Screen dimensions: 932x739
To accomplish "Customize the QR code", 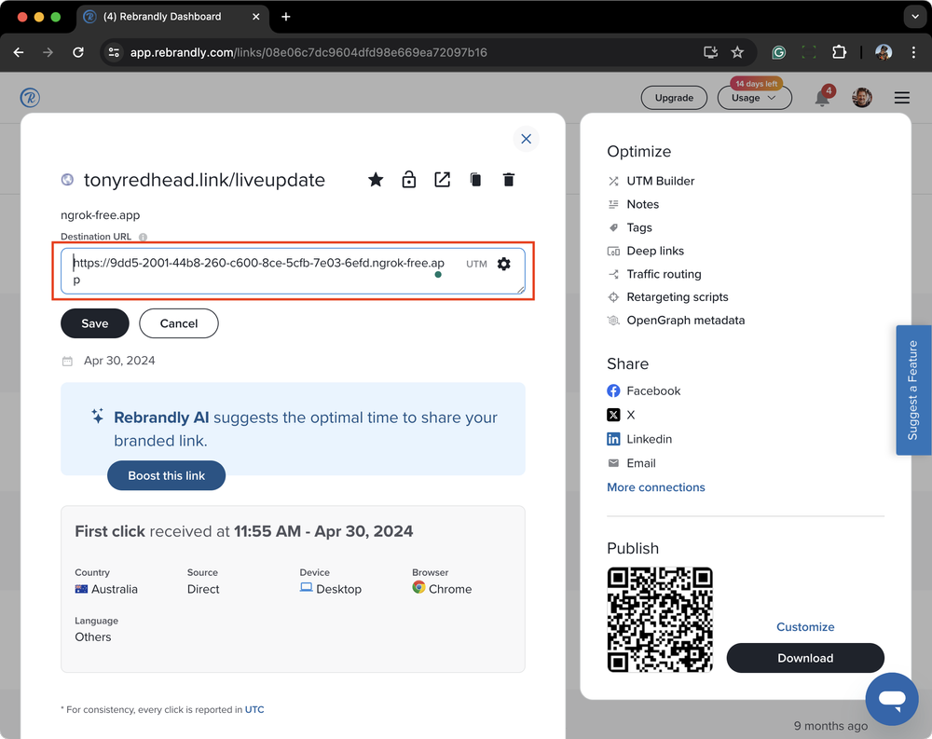I will [805, 626].
